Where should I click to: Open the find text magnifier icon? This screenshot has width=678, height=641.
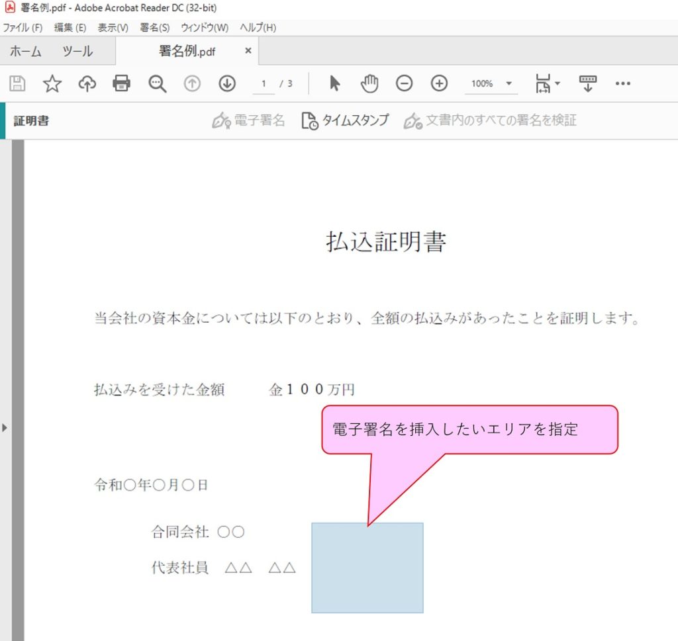tap(157, 84)
